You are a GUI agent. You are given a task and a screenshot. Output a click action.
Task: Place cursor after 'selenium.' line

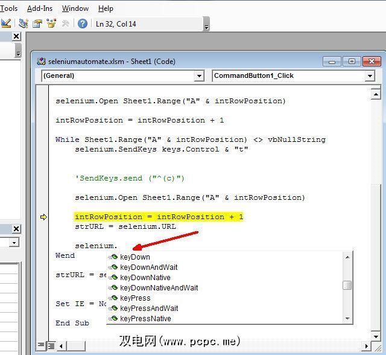(x=118, y=246)
